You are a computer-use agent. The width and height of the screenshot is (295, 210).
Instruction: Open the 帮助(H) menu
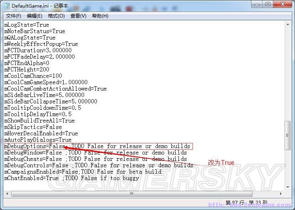pos(100,16)
